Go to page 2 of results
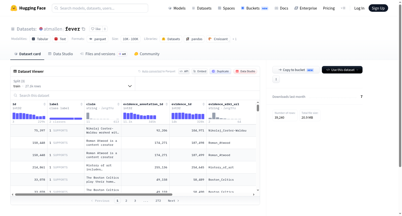The image size is (402, 216). click(x=126, y=201)
